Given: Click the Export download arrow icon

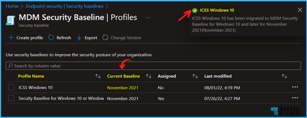Looking at the screenshot, I should point(79,38).
